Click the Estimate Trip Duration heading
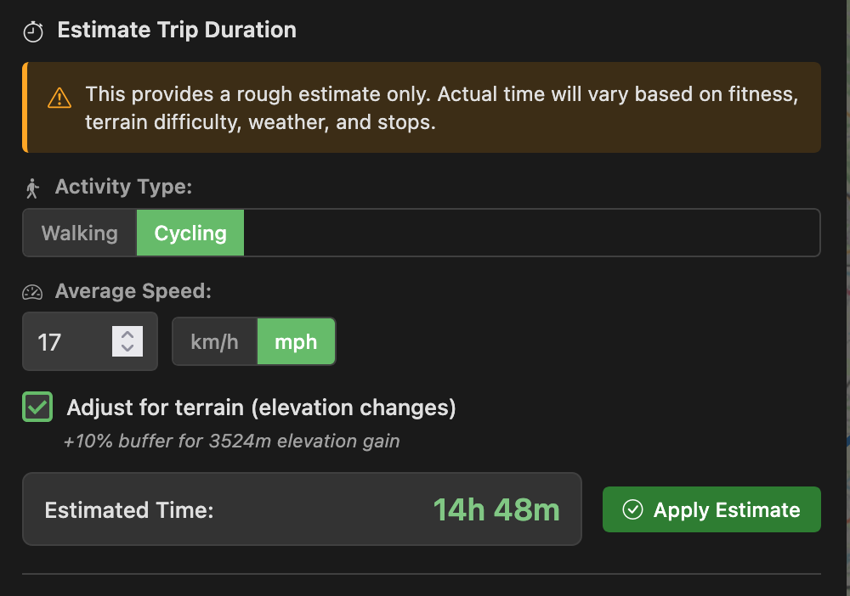 pos(176,30)
